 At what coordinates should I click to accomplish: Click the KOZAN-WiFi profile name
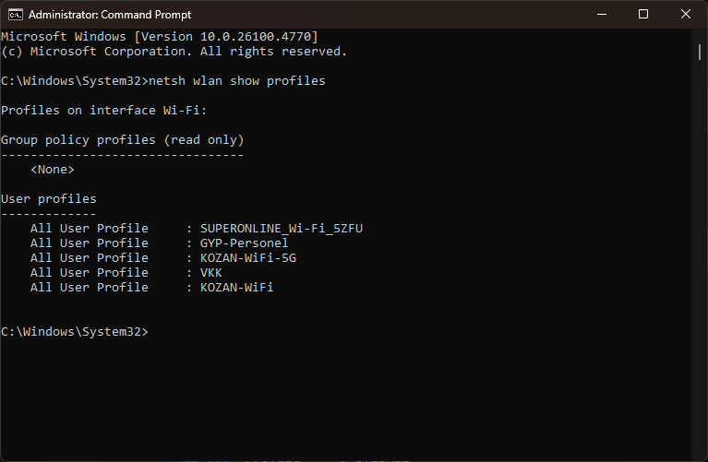pos(236,287)
